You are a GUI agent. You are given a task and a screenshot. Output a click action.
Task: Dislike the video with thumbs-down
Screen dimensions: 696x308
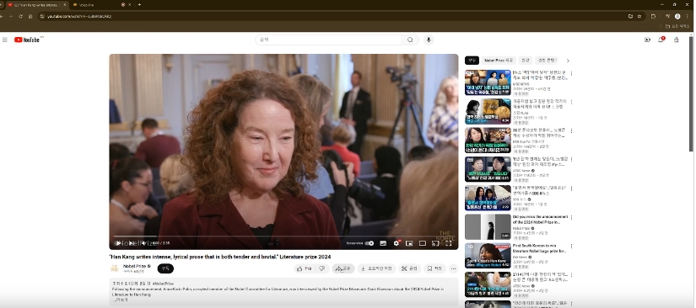[x=322, y=268]
